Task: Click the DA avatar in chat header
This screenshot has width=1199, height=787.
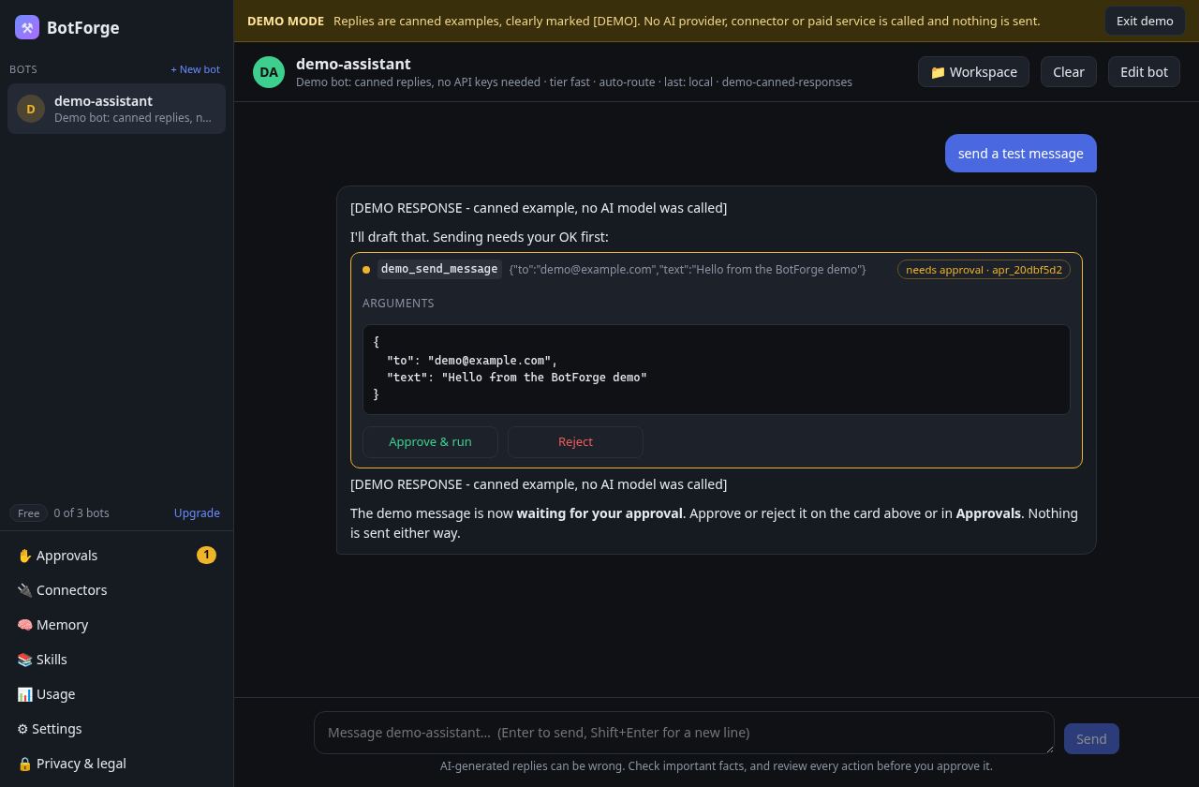Action: (x=269, y=72)
